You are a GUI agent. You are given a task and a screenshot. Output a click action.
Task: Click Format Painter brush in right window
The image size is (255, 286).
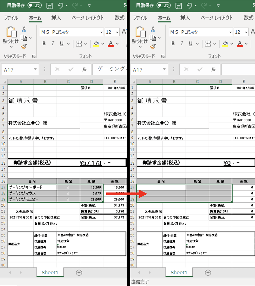(x=153, y=47)
